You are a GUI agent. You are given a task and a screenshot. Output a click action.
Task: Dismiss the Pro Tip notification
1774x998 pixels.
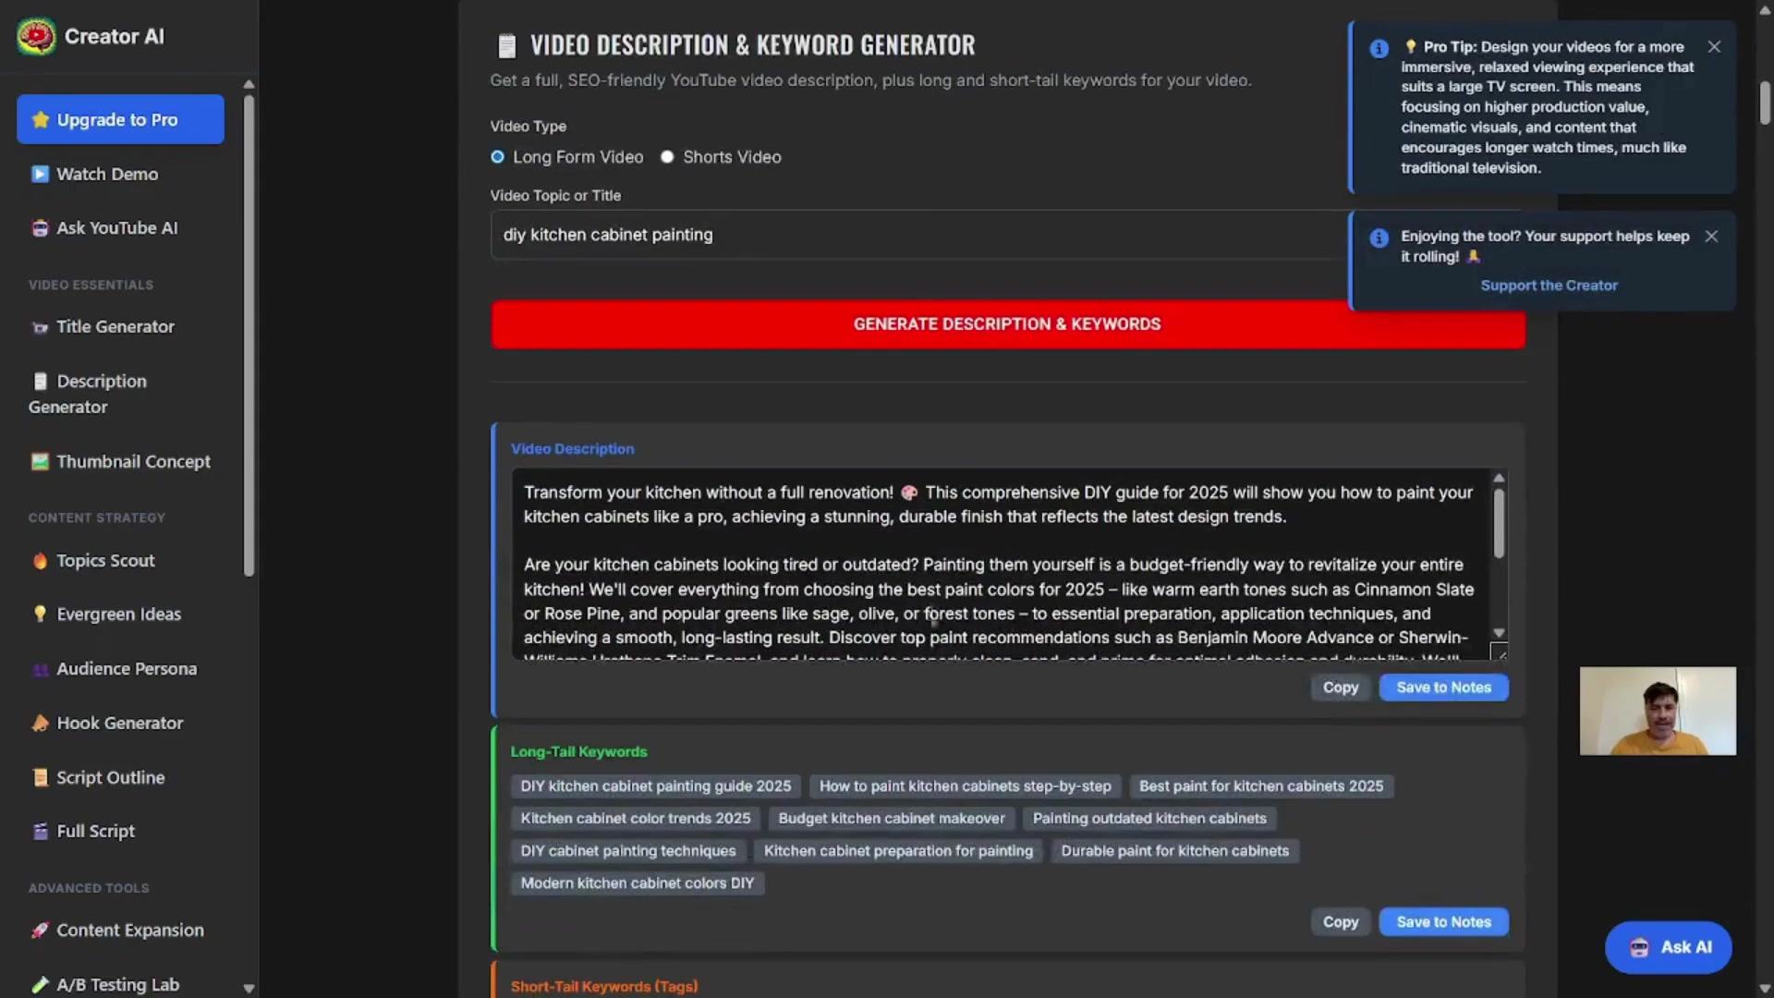click(x=1714, y=47)
